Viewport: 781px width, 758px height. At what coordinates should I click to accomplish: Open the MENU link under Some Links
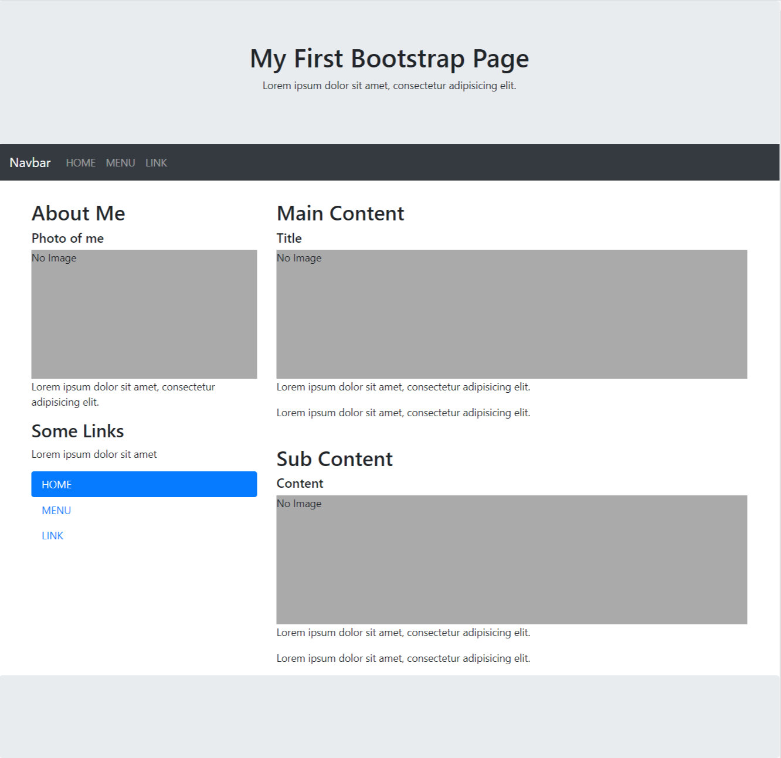click(x=56, y=511)
